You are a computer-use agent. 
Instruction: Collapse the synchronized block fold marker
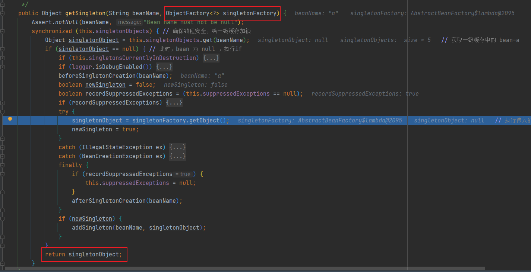coord(3,31)
